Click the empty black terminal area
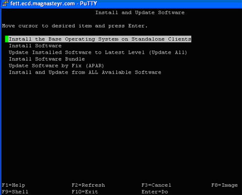242x195 pixels. coord(121,127)
